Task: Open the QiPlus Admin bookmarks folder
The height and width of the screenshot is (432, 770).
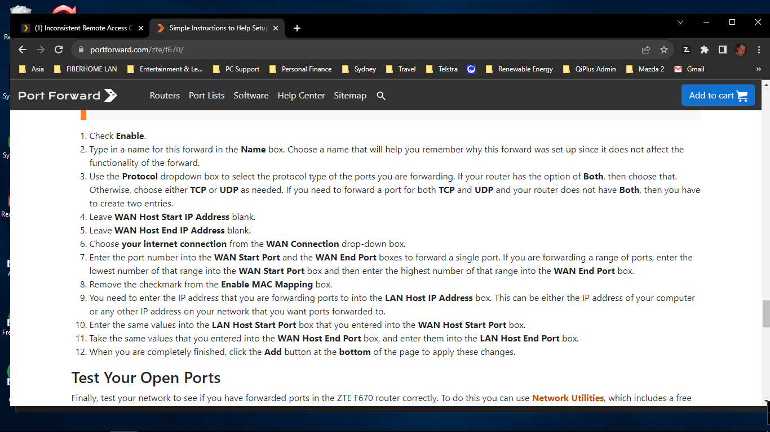Action: [589, 69]
